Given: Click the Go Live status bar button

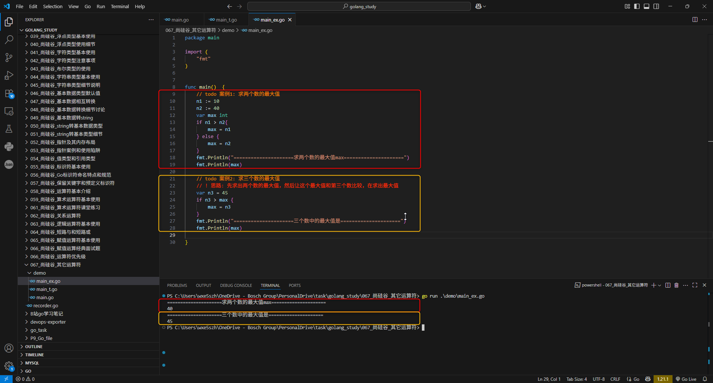Looking at the screenshot, I should (686, 379).
